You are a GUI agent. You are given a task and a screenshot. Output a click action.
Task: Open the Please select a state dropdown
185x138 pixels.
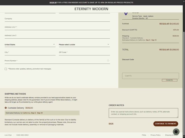(84, 44)
